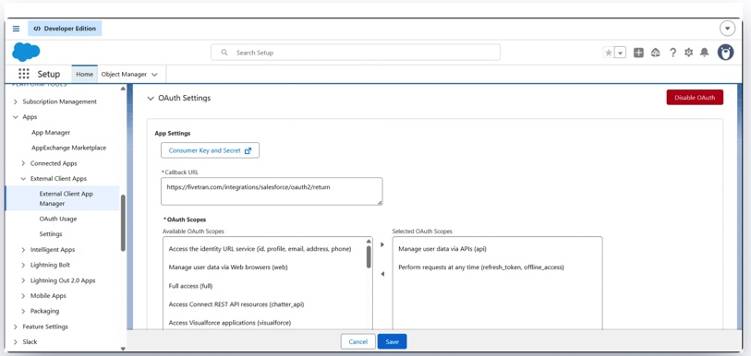
Task: Click the remove scope left arrow
Action: pyautogui.click(x=382, y=274)
